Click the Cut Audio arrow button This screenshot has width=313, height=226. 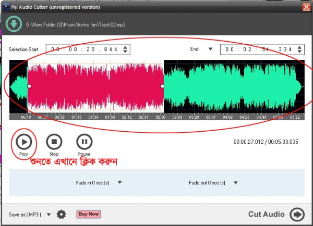[x=297, y=215]
